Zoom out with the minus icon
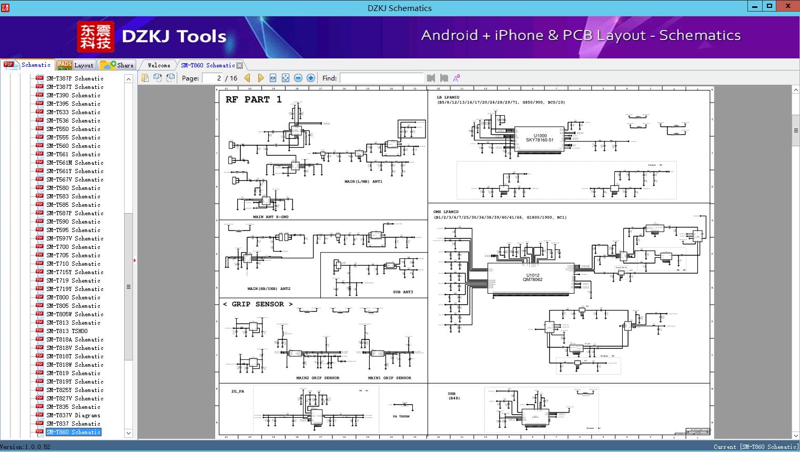This screenshot has height=452, width=800. (298, 78)
